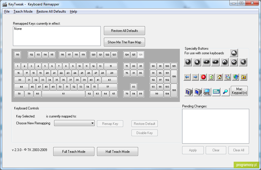261x170 pixels.
Task: Select key 112 in function row
Action: coord(31,55)
